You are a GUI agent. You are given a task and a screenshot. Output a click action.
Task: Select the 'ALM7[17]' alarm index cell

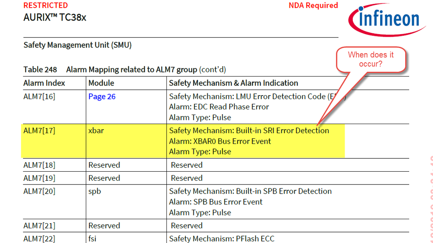click(39, 131)
